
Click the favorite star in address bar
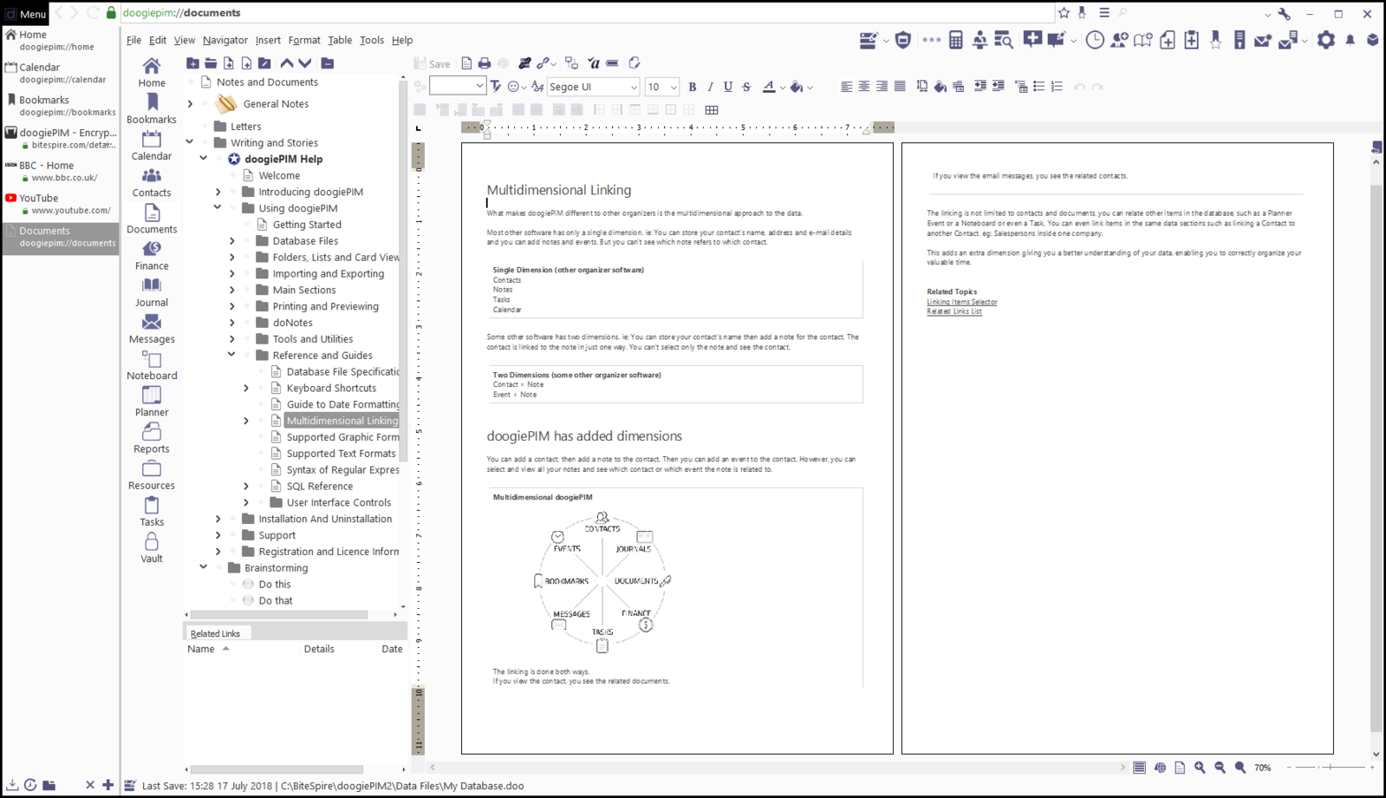pyautogui.click(x=1064, y=13)
